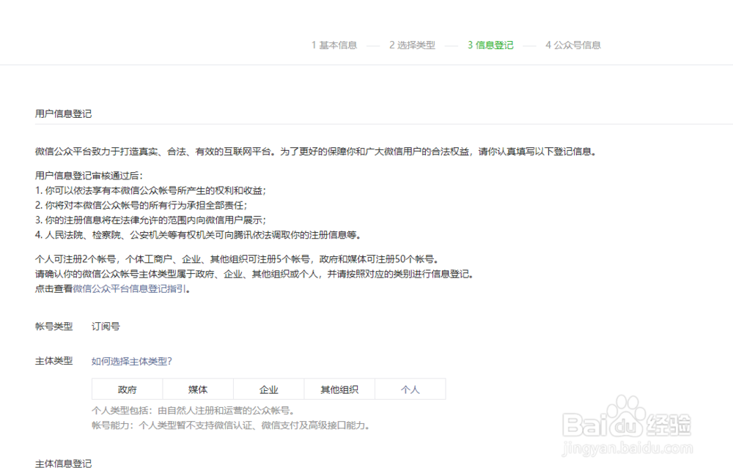Select the 政府 subject type tab
This screenshot has height=473, width=733.
coord(127,389)
